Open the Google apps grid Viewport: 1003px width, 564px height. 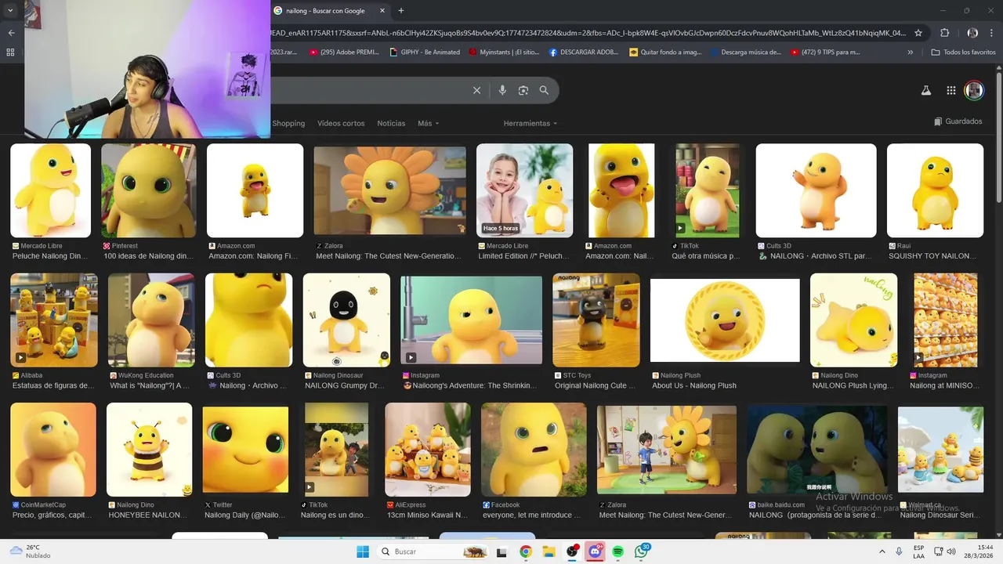click(x=950, y=90)
